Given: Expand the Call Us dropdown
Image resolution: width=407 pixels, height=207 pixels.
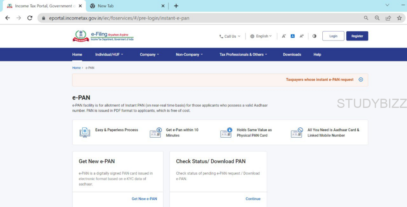Looking at the screenshot, I should [x=230, y=36].
